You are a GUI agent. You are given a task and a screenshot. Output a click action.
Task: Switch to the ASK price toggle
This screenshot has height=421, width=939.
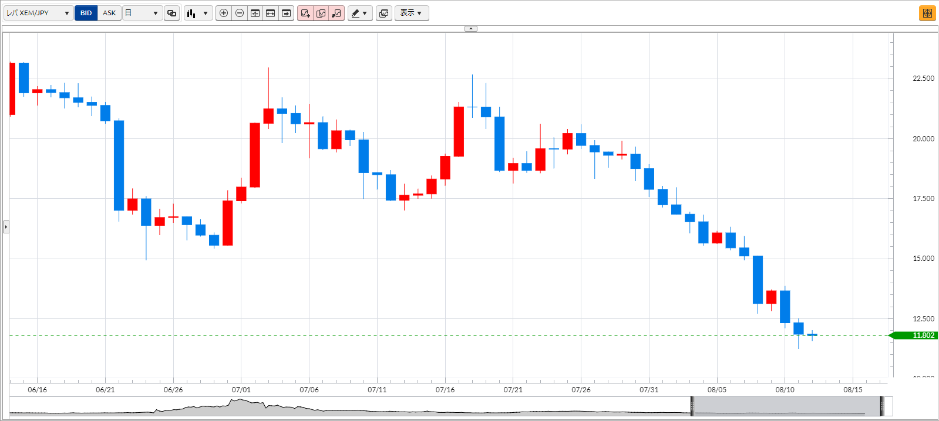pyautogui.click(x=109, y=13)
